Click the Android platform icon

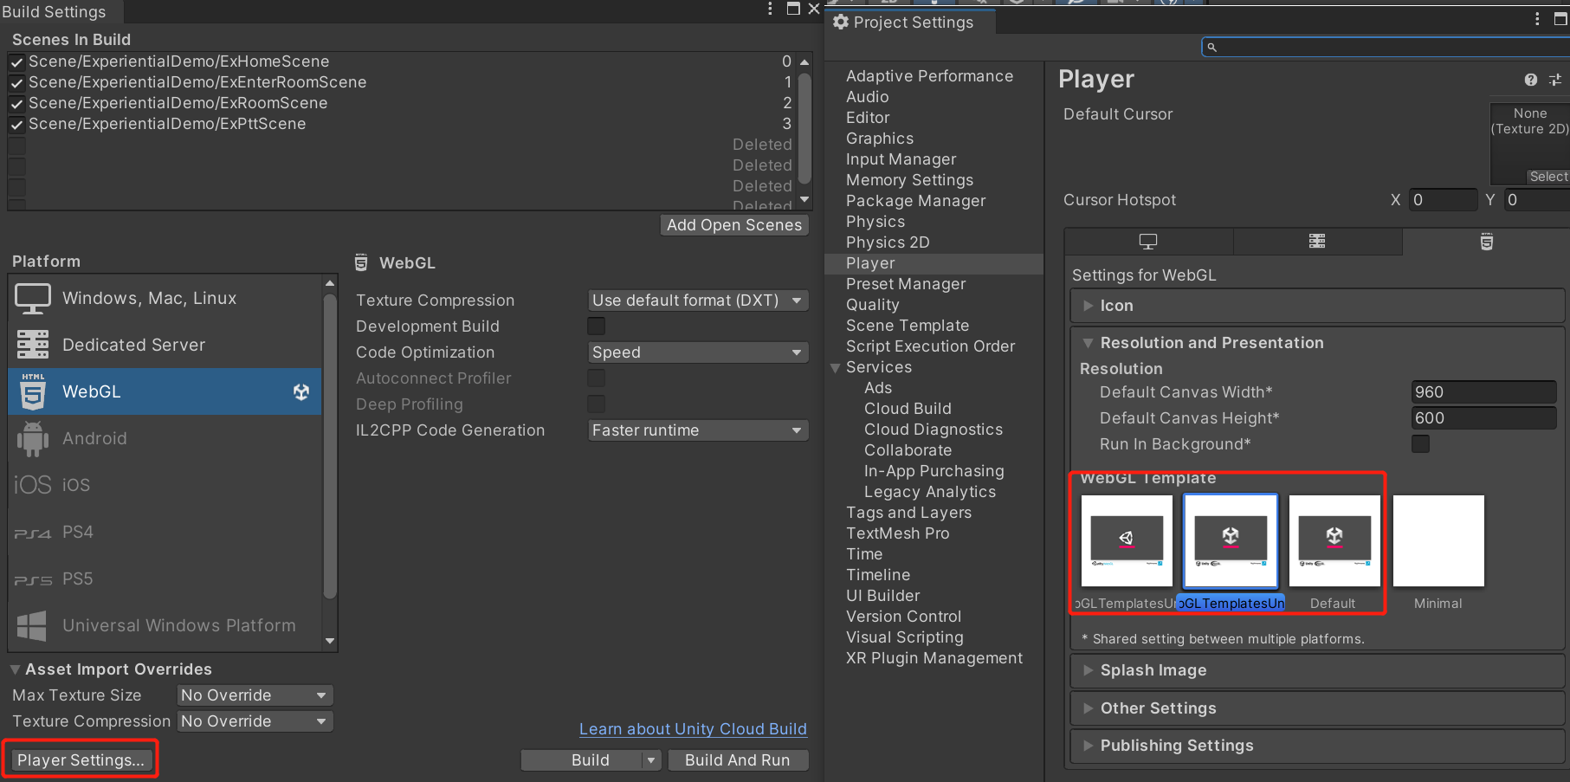point(33,438)
